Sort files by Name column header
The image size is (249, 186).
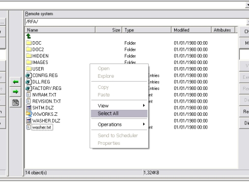pyautogui.click(x=60, y=30)
